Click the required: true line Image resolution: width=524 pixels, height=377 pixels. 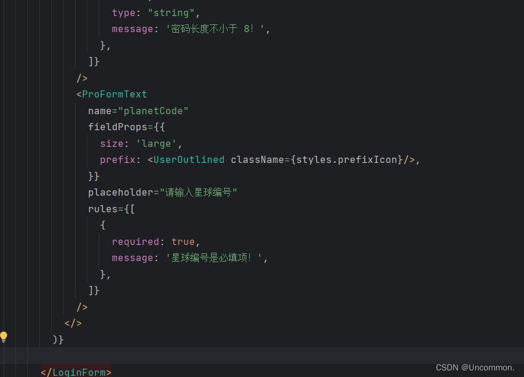click(156, 241)
